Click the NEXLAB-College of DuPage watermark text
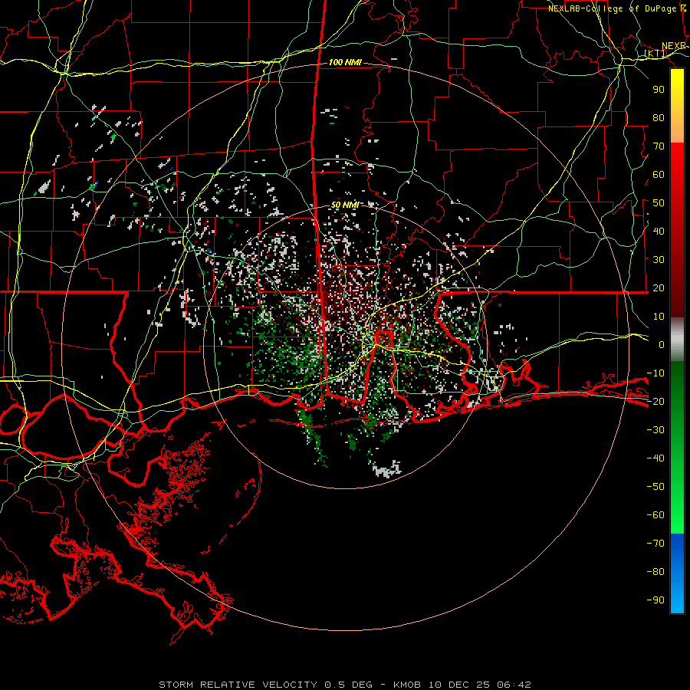Image resolution: width=690 pixels, height=690 pixels. tap(616, 8)
